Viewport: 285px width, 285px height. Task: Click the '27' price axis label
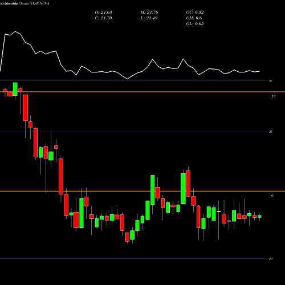(x=271, y=81)
